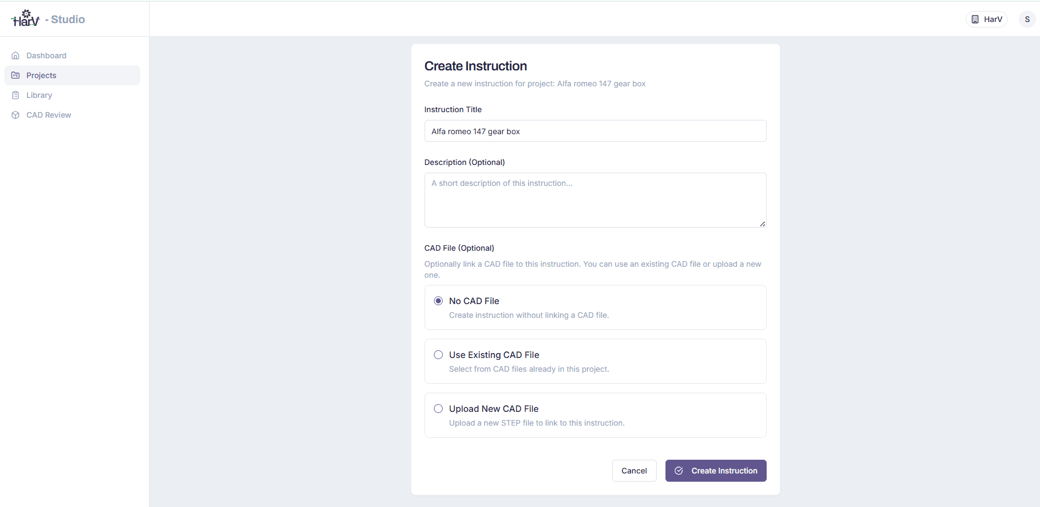Click the CAD Review cube icon
This screenshot has height=507, width=1040.
click(x=15, y=115)
